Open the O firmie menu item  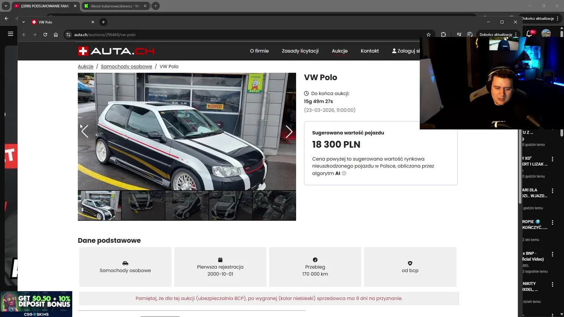[x=259, y=51]
